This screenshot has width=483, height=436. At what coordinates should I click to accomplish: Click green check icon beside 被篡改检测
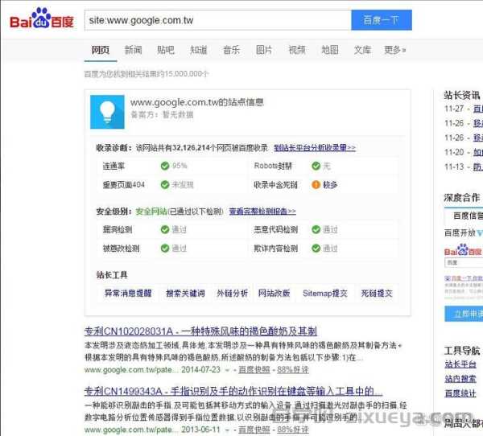click(x=165, y=249)
